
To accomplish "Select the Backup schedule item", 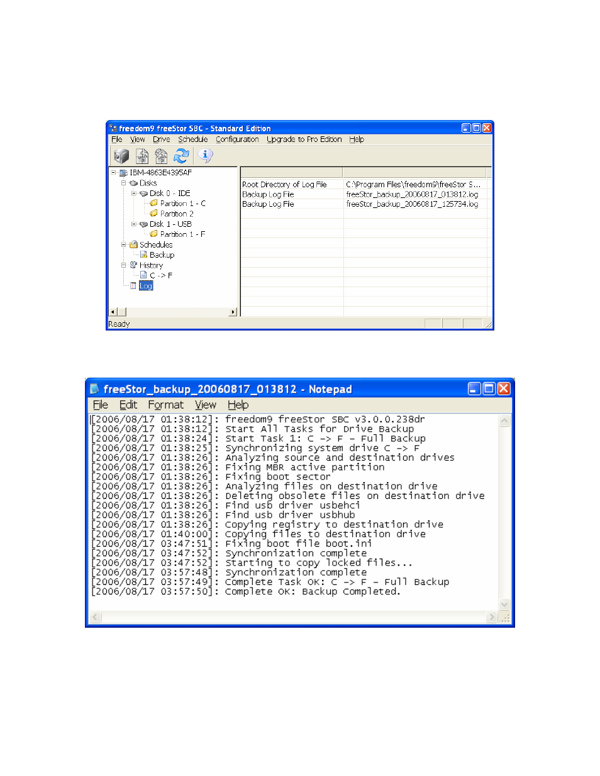I will point(162,255).
